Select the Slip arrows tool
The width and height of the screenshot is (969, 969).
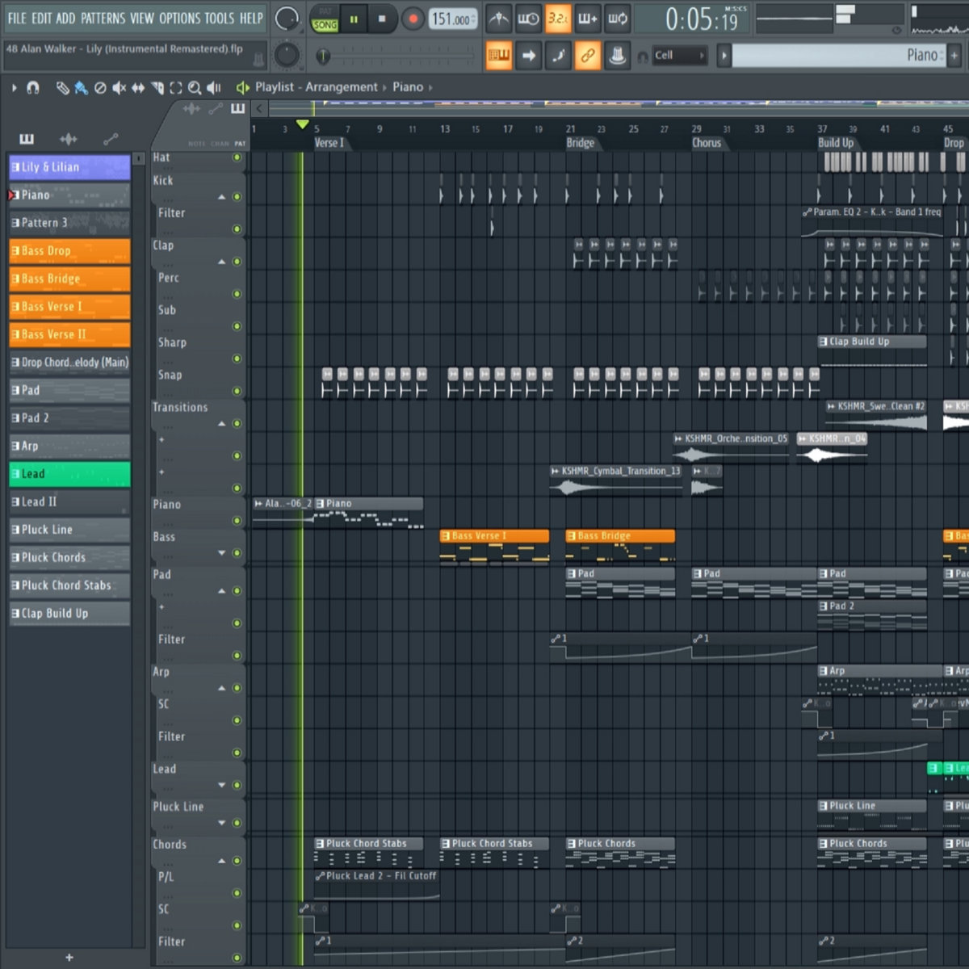[138, 88]
